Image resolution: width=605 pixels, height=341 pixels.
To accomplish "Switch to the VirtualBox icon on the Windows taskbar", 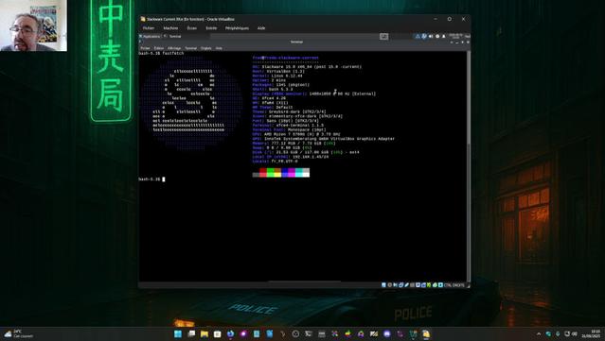I will 426,334.
